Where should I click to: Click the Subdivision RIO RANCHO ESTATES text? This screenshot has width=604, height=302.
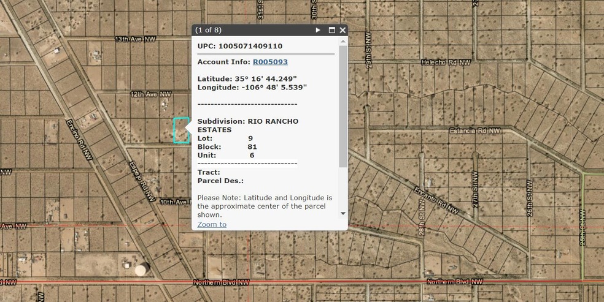click(x=247, y=126)
